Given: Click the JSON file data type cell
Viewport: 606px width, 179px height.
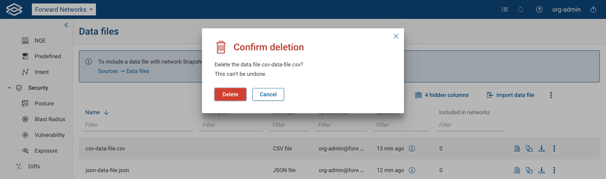Looking at the screenshot, I should click(x=284, y=170).
